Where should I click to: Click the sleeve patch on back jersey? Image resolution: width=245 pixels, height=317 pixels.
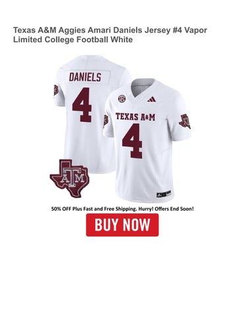56,90
